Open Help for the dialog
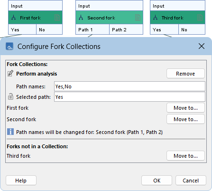The image size is (212, 191). [21, 181]
